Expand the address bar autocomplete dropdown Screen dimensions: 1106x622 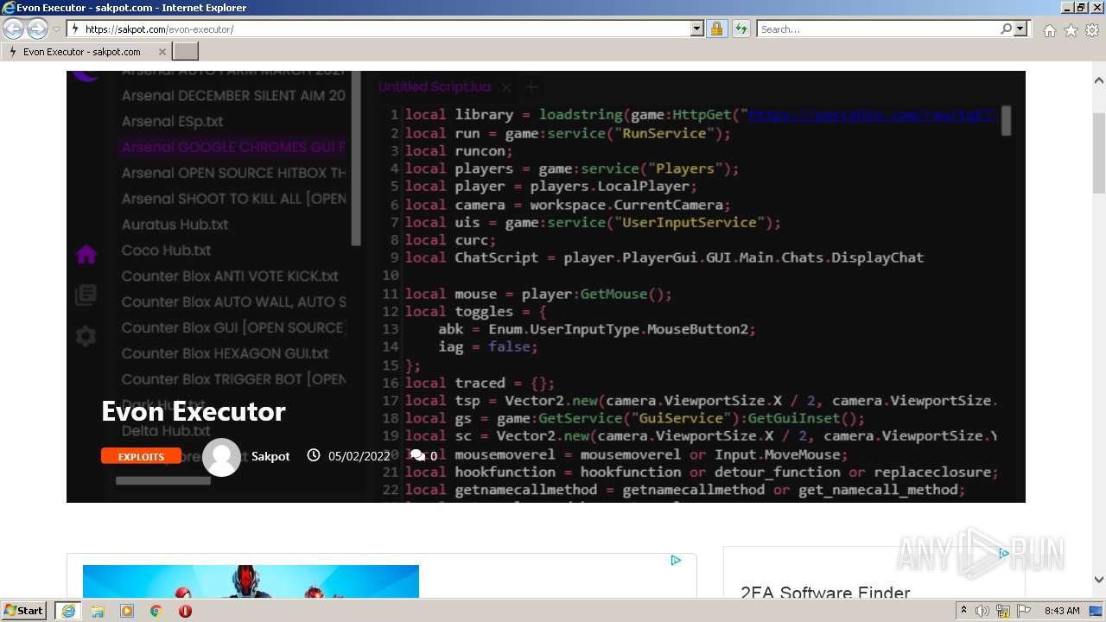697,29
